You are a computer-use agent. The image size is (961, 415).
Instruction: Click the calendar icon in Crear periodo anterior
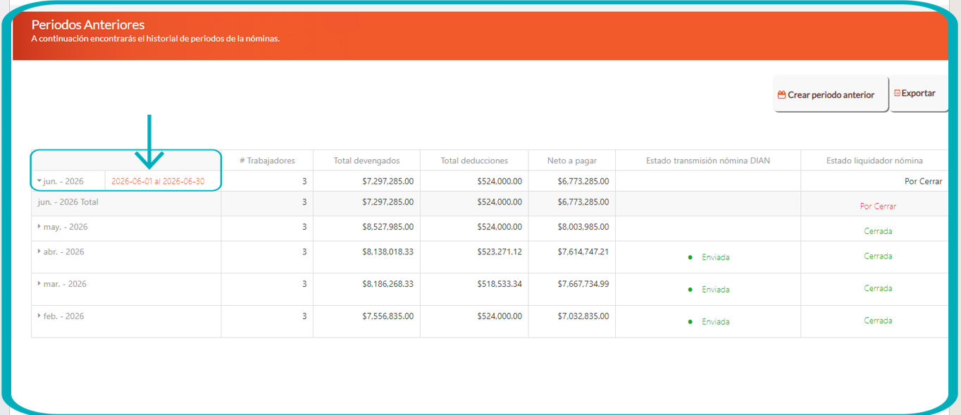coord(781,94)
